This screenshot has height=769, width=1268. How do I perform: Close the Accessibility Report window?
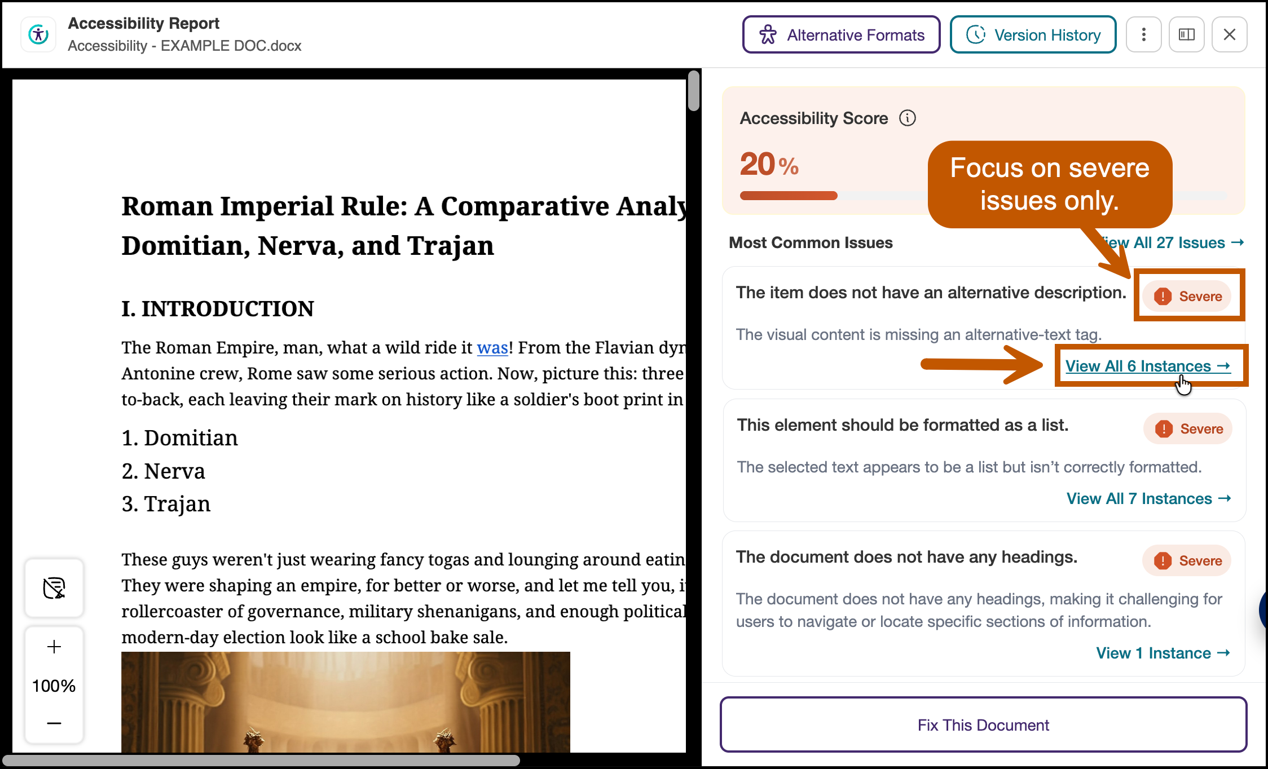(x=1229, y=34)
